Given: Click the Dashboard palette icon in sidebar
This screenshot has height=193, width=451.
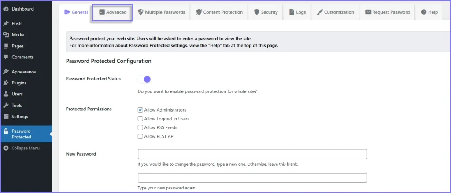Looking at the screenshot, I should point(6,9).
